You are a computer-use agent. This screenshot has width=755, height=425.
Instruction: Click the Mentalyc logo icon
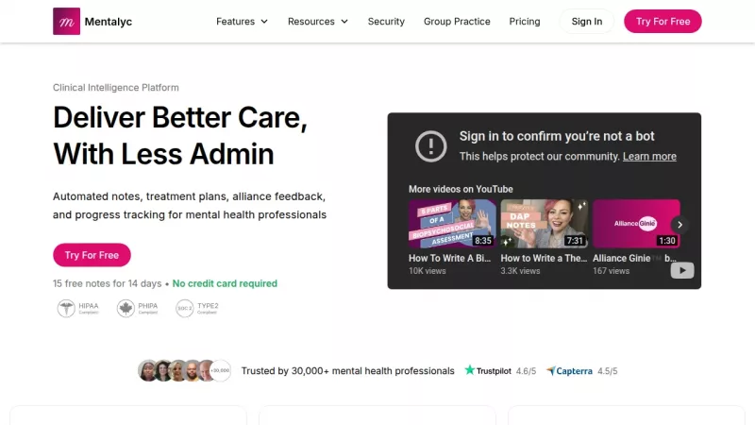pos(66,21)
